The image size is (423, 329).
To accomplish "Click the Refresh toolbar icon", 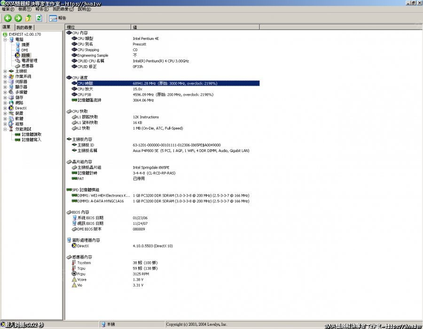I will click(x=39, y=18).
